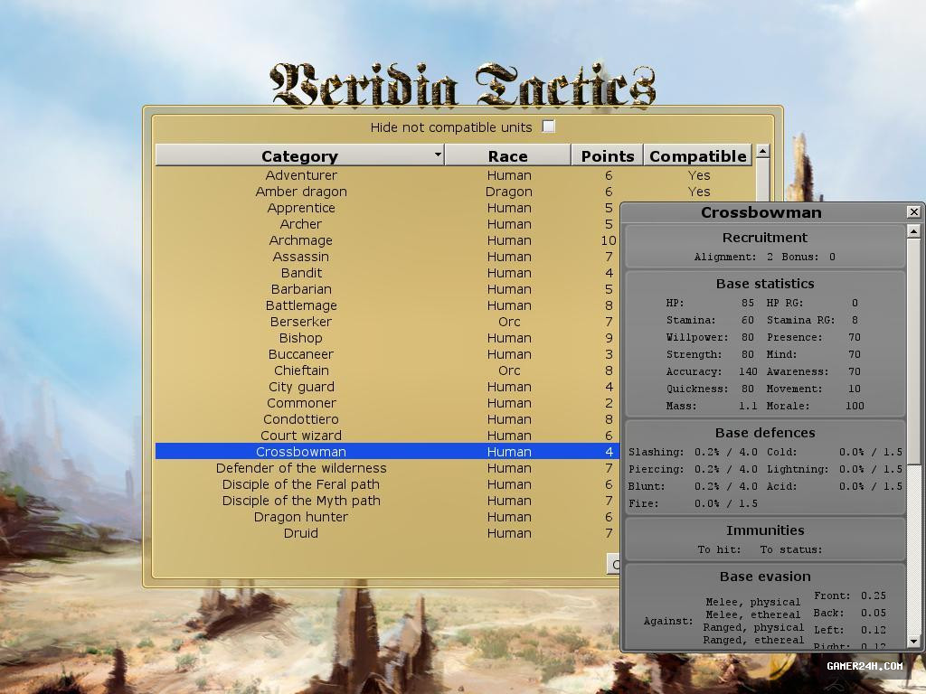Sort by Compatible column header
This screenshot has height=694, width=926.
697,155
